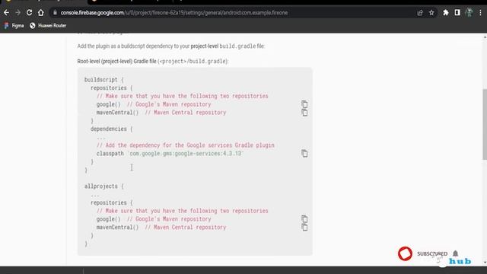Click the notification bell beside SUBSCRIBED
This screenshot has height=274, width=487.
pos(455,253)
